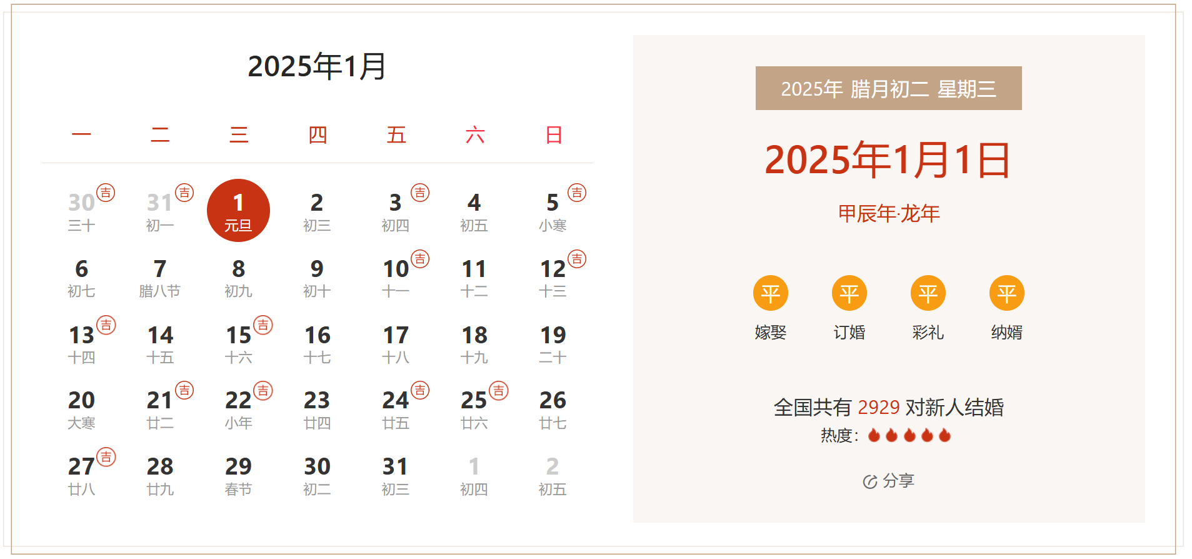Click the 吉 badge on January 5 小寒
Image resolution: width=1192 pixels, height=559 pixels.
(577, 193)
